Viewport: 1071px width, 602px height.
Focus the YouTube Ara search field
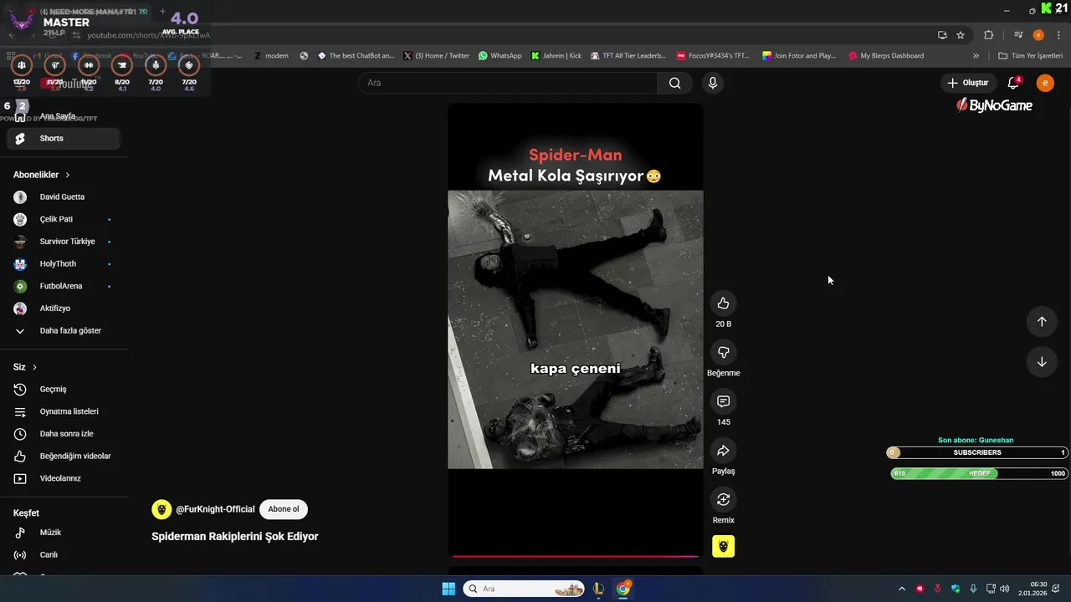coord(508,83)
